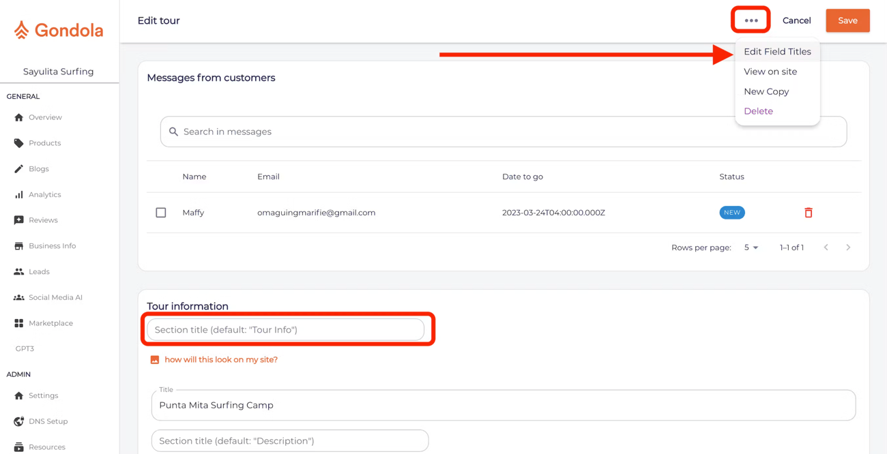Image resolution: width=887 pixels, height=454 pixels.
Task: Tick the checkbox for Maffy's message
Action: point(161,213)
